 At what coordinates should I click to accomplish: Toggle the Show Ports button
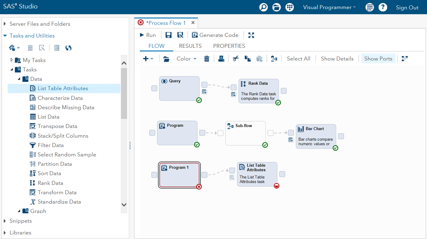pos(378,59)
